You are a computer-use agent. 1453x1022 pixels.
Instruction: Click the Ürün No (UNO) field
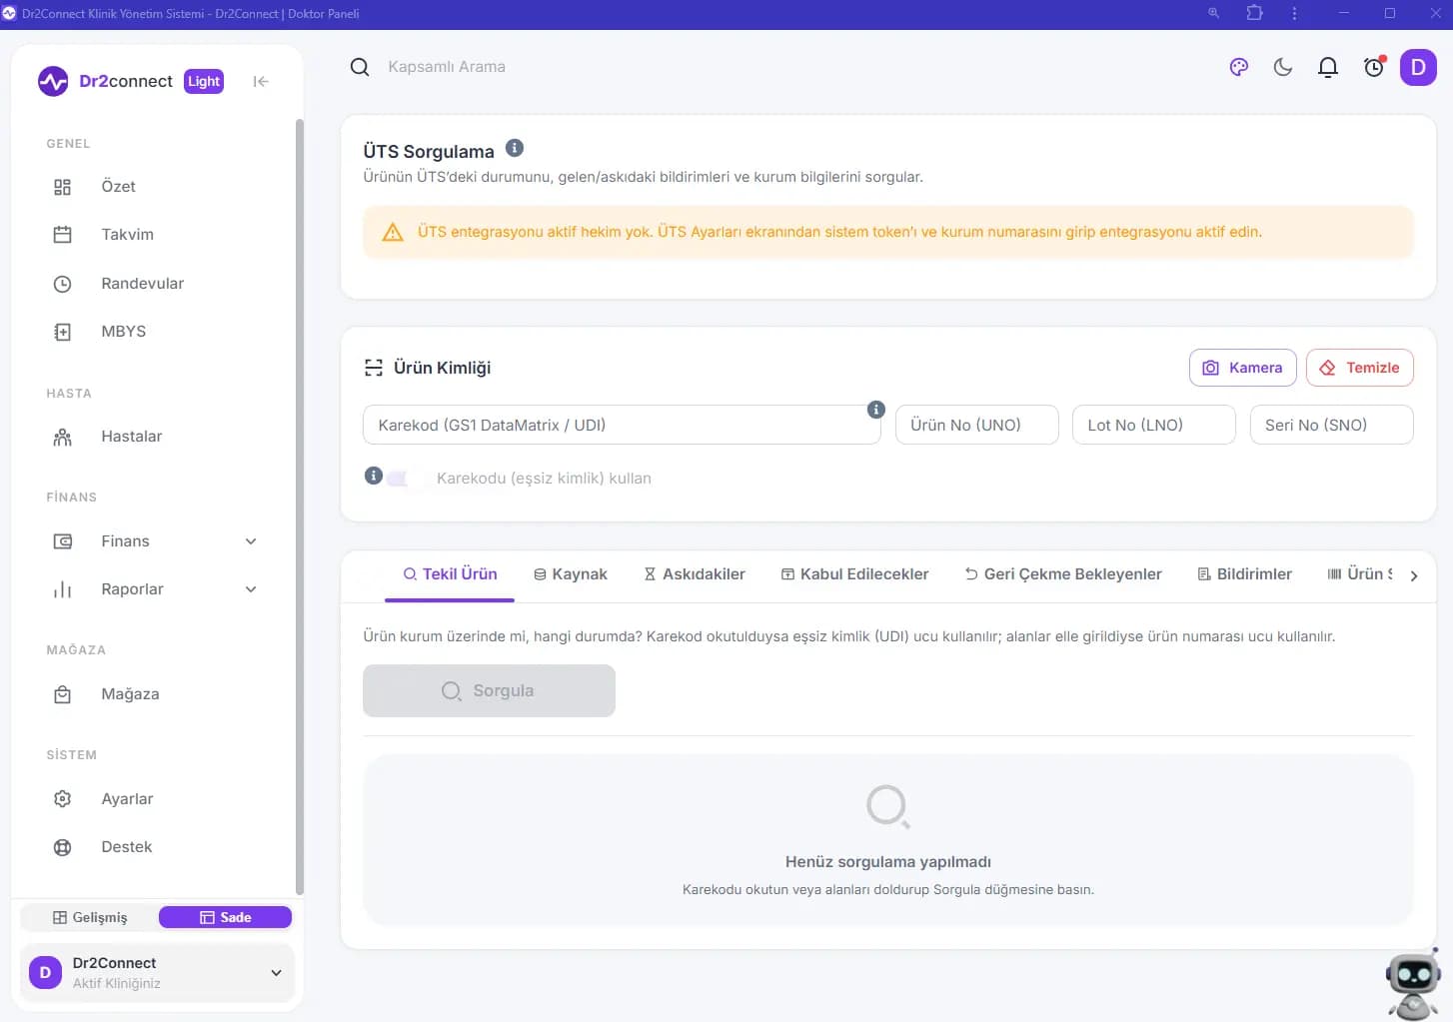click(x=977, y=425)
